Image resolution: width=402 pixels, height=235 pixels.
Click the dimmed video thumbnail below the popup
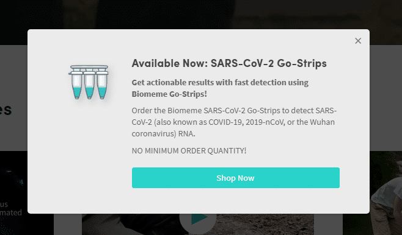coord(198,224)
